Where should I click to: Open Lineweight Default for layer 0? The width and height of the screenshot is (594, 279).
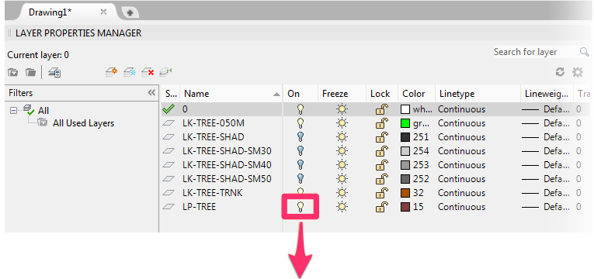pos(546,109)
